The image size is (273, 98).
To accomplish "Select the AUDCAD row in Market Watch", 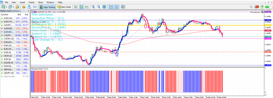I will click(x=15, y=18).
